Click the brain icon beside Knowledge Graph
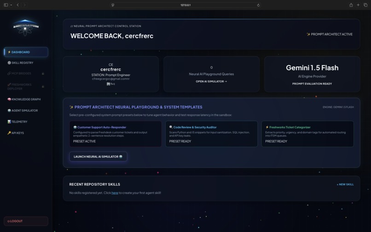The width and height of the screenshot is (371, 232). (x=9, y=99)
